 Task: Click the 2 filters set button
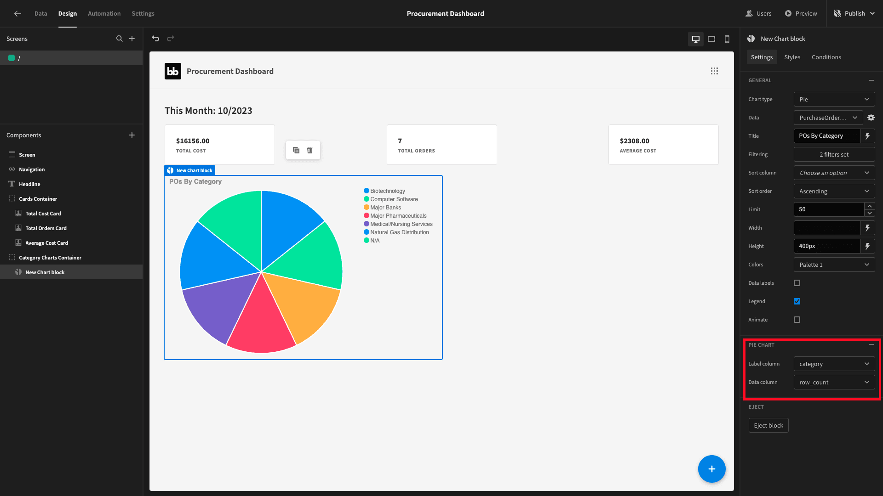[834, 154]
